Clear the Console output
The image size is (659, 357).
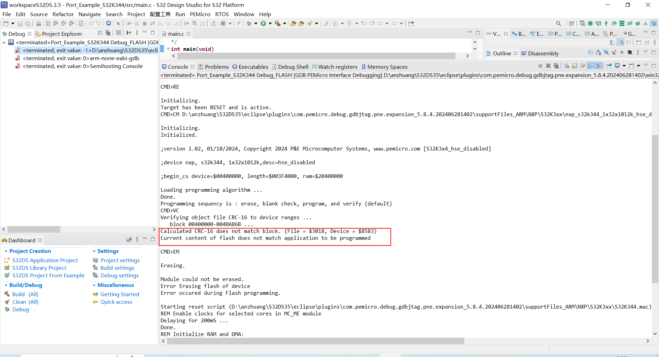pos(566,66)
